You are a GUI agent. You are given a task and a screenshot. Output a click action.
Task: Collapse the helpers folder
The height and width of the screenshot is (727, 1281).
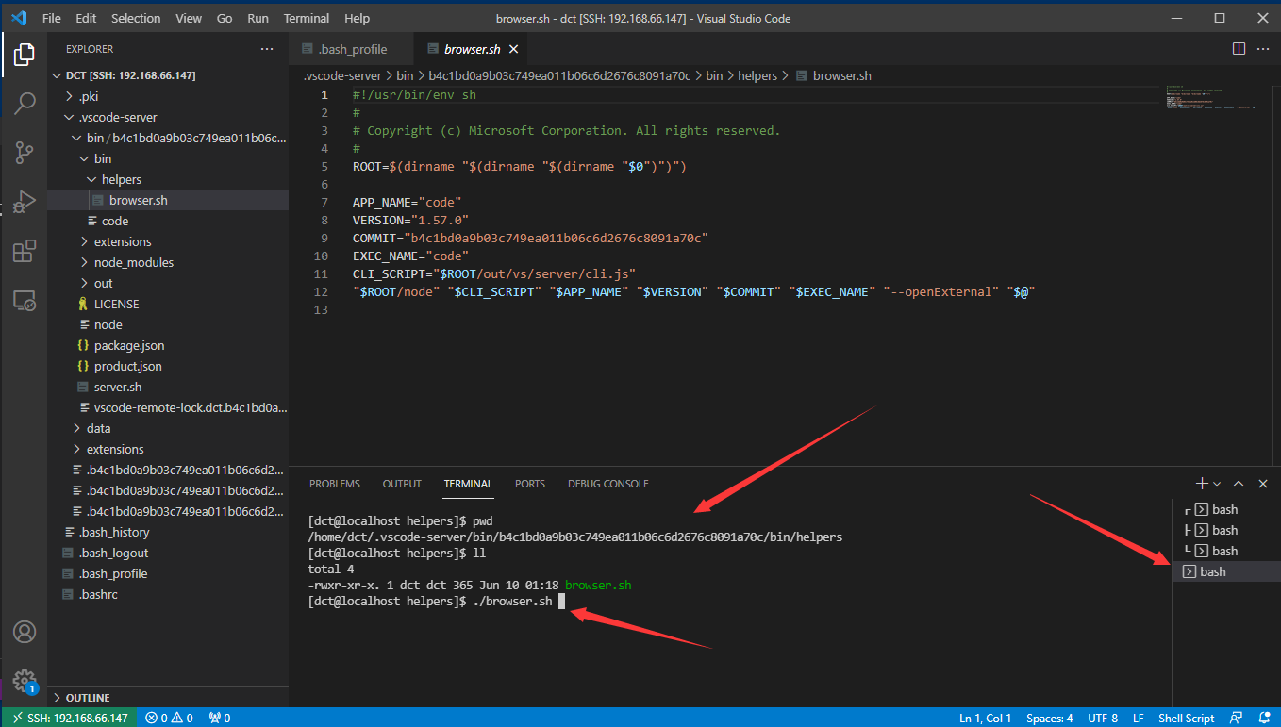168,179
